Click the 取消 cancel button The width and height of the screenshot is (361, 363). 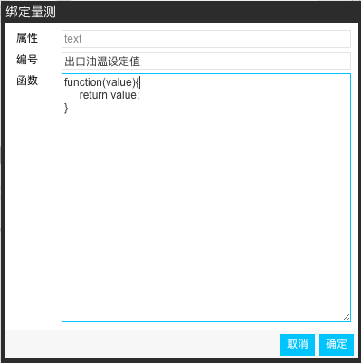coord(298,345)
